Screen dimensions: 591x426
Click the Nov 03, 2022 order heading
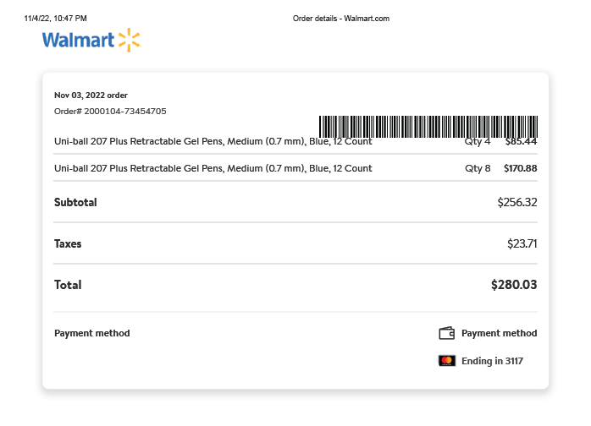91,96
